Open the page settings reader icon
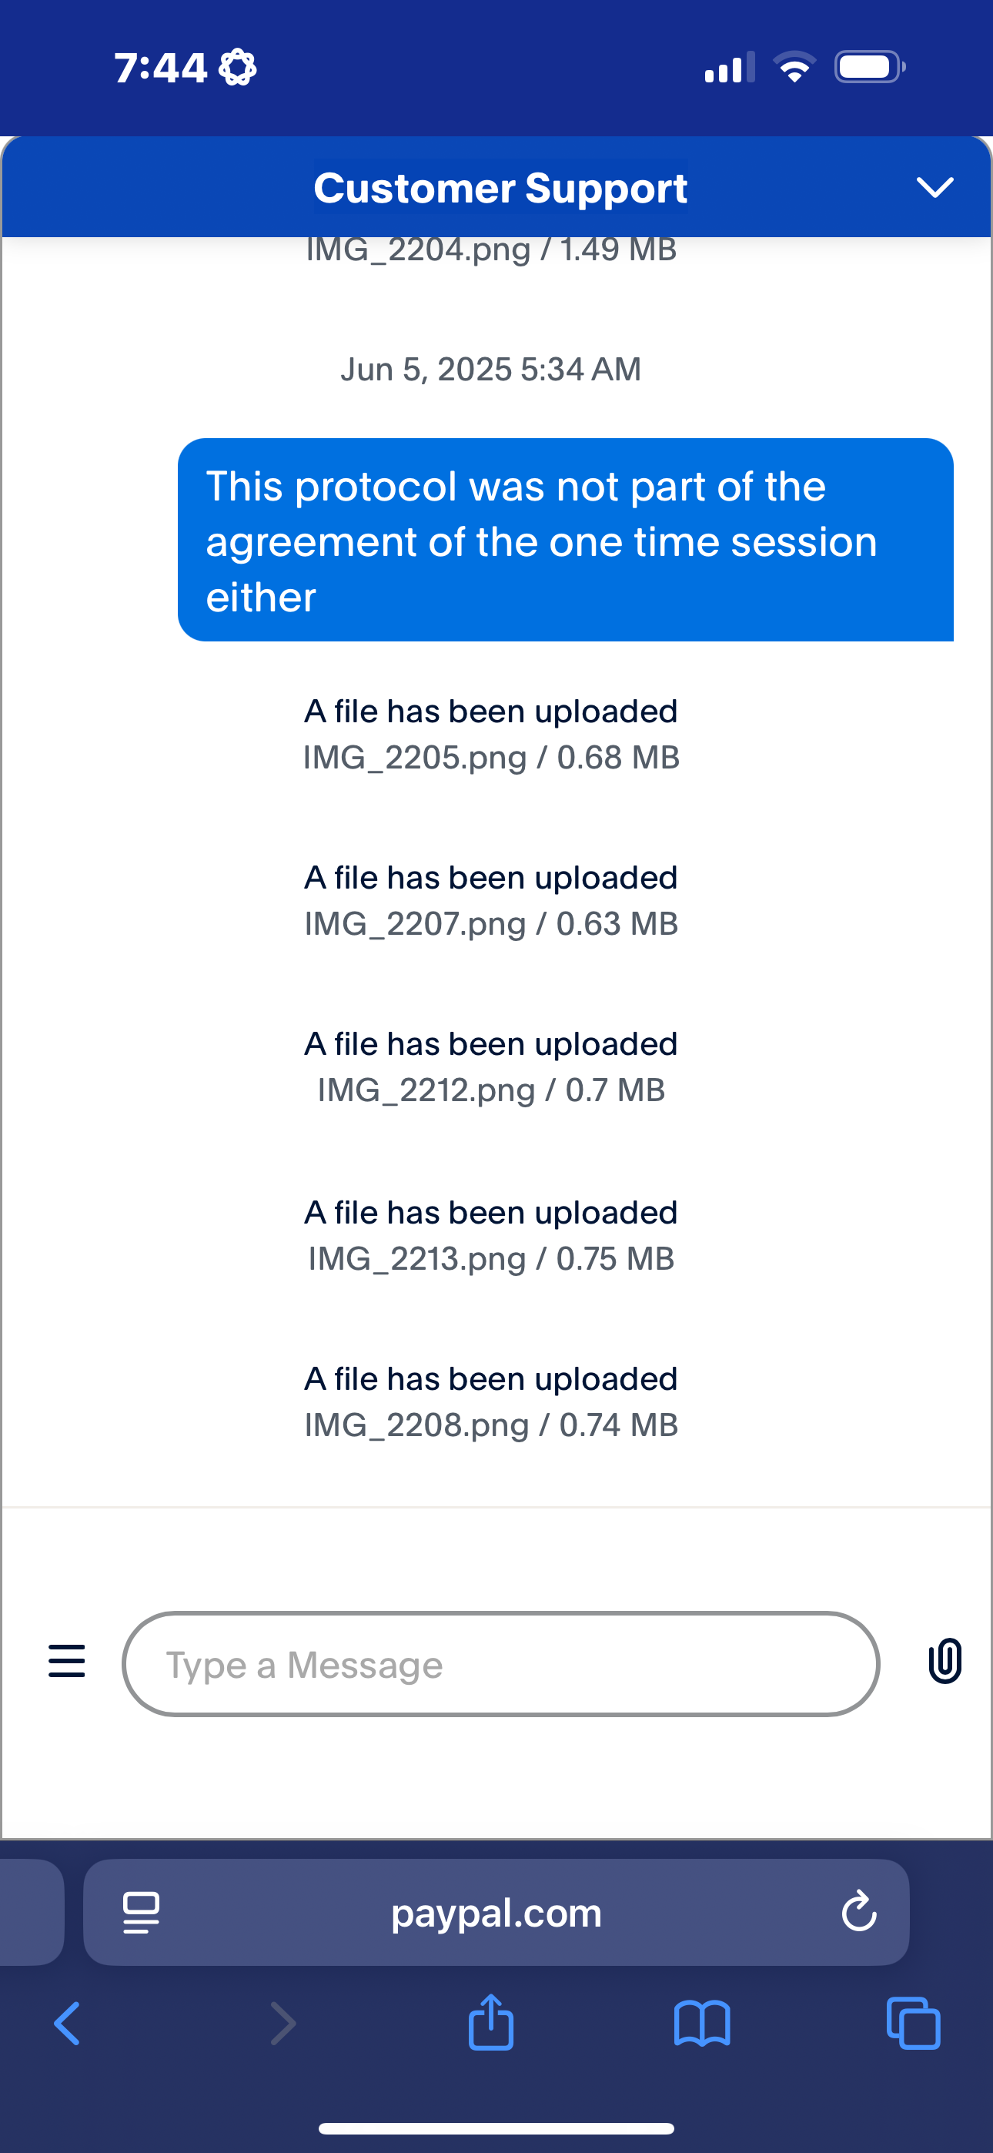The height and width of the screenshot is (2153, 993). (x=142, y=1912)
